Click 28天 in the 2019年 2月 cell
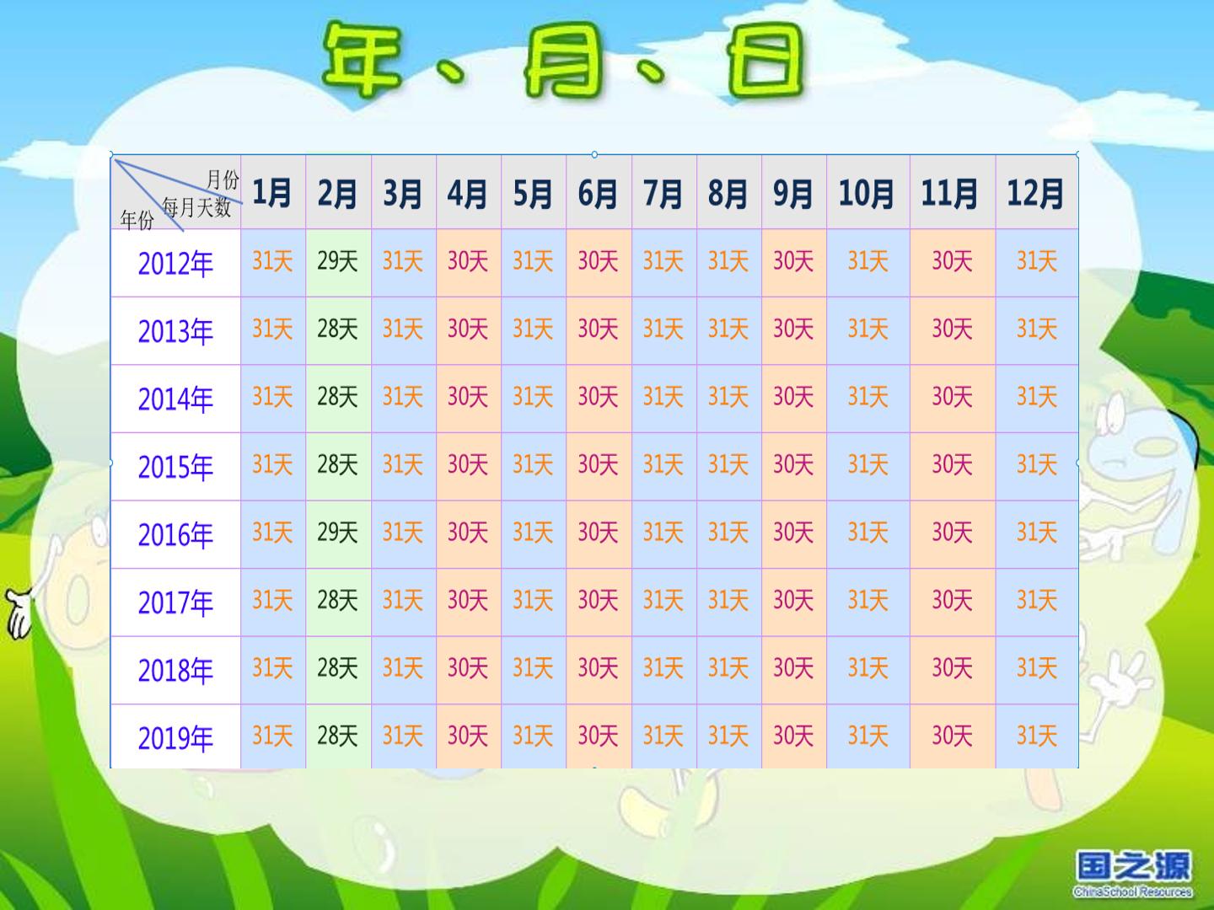The width and height of the screenshot is (1214, 910). [337, 736]
